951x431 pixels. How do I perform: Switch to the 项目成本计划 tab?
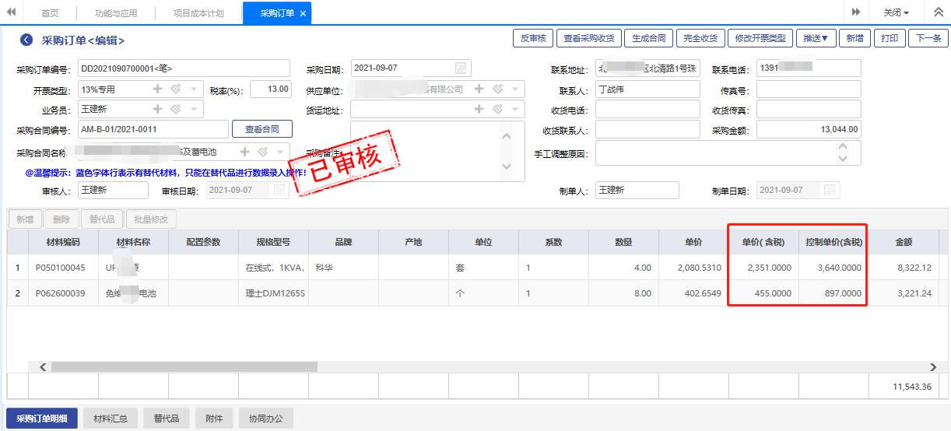click(x=198, y=13)
